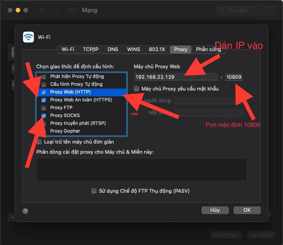Select Proxy FTP in protocol list

click(x=62, y=108)
